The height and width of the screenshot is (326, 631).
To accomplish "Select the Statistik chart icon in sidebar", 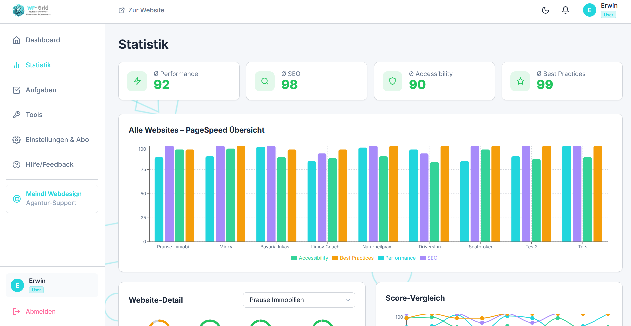I will pos(17,65).
